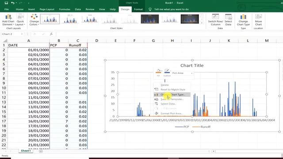283x159 pixels.
Task: Add a new sheet with plus icon
Action: tap(41, 151)
